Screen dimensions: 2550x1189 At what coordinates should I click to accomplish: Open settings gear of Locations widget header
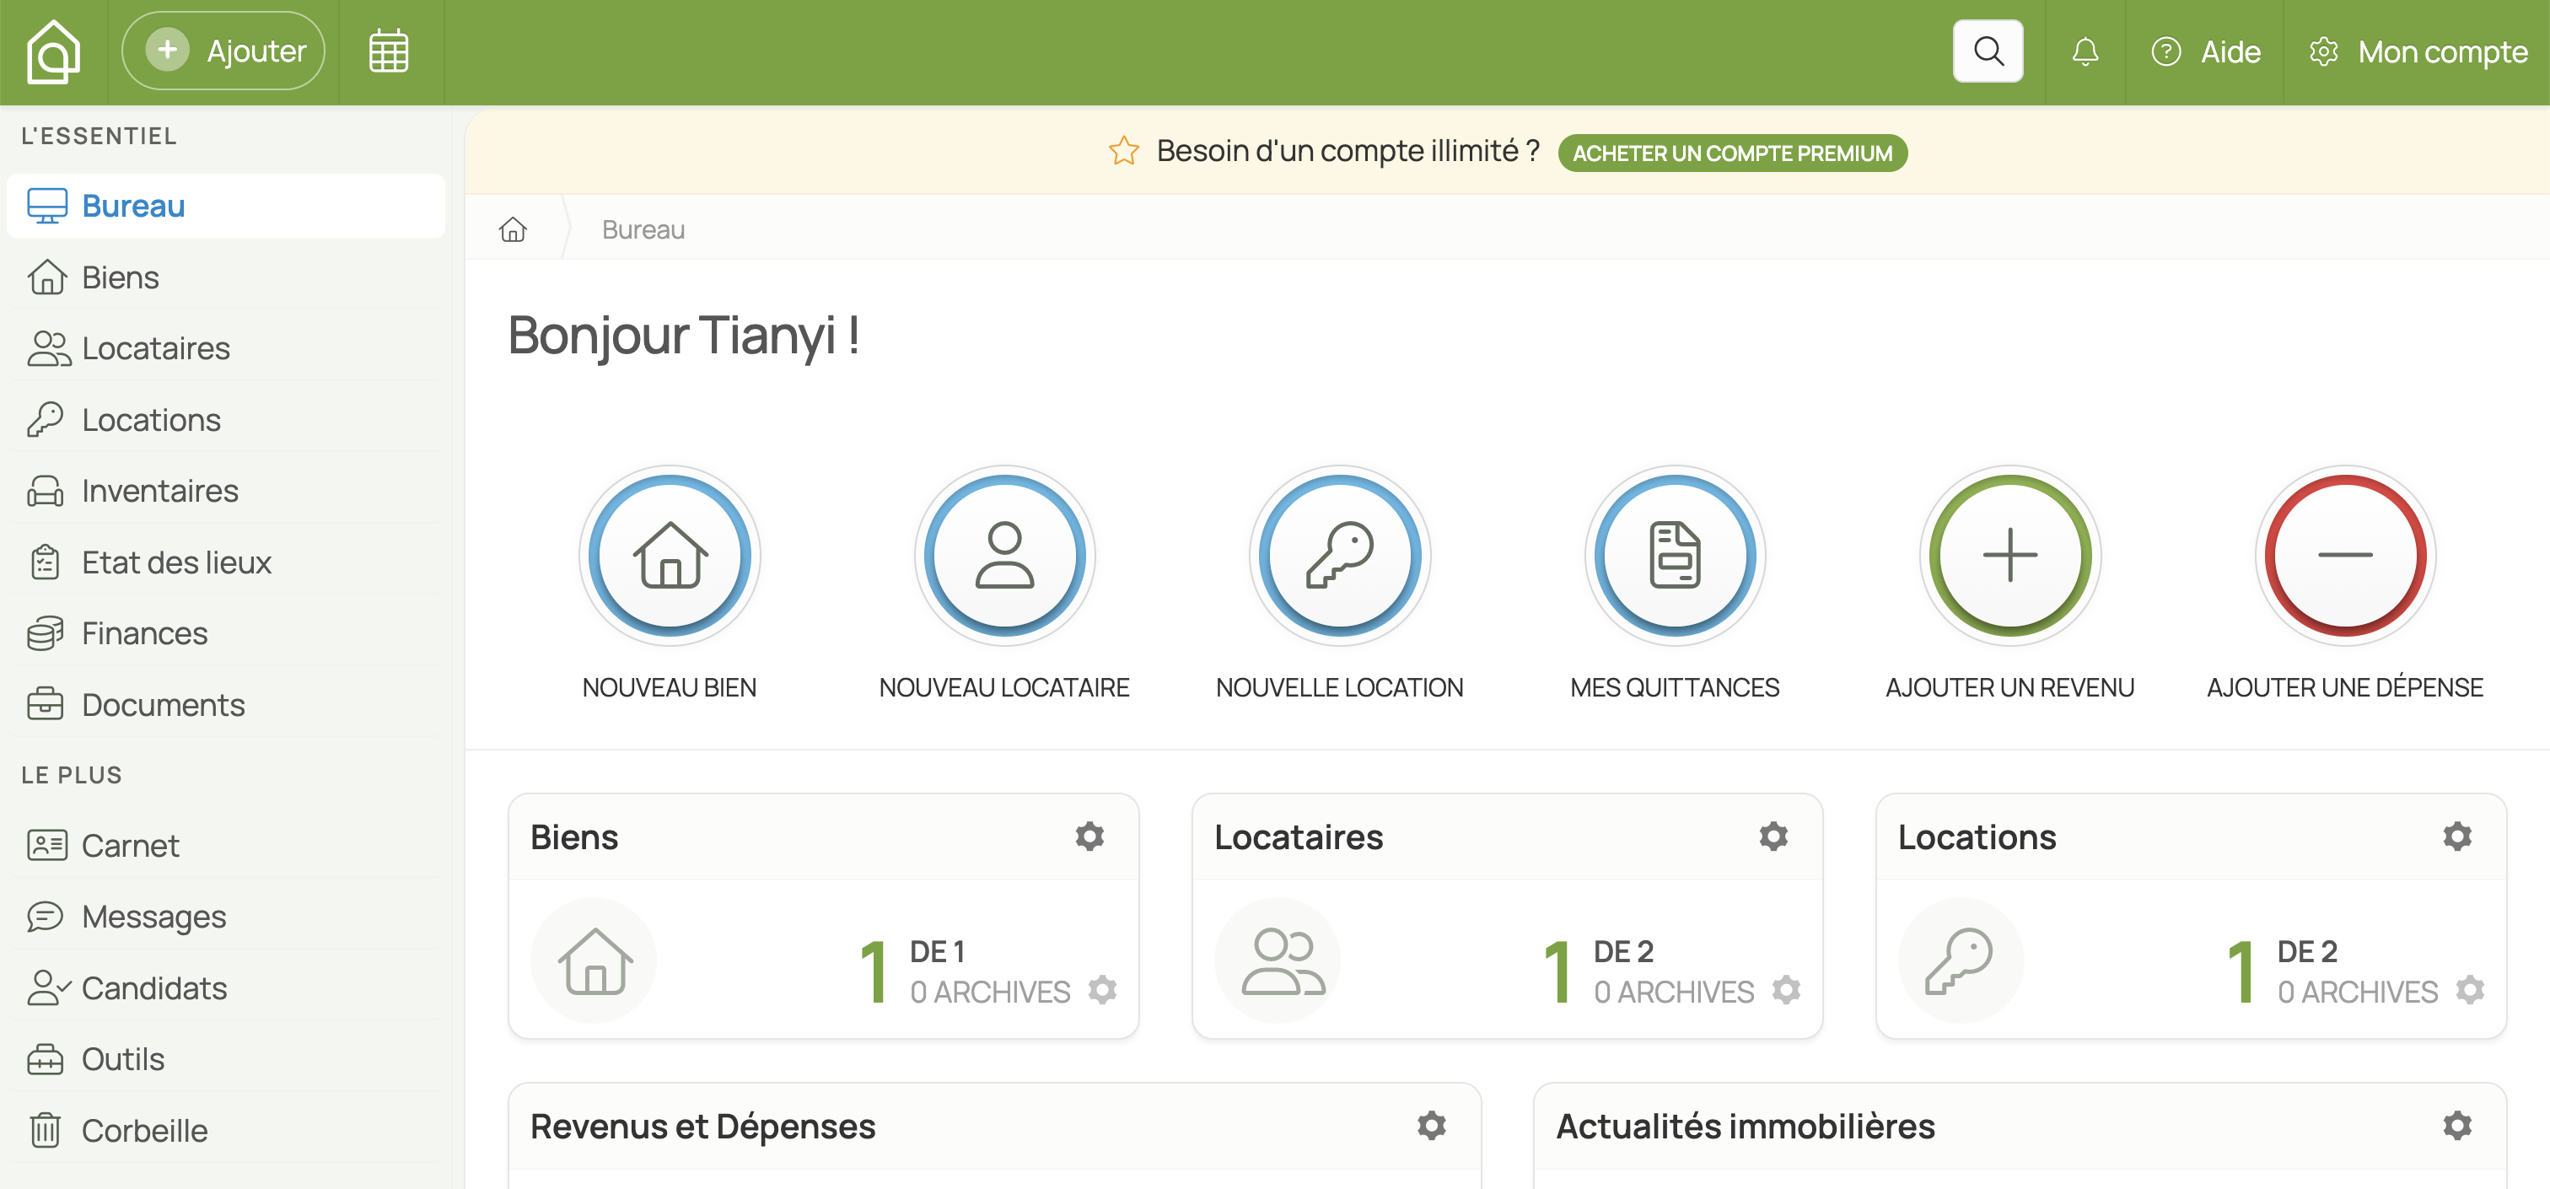(2458, 837)
